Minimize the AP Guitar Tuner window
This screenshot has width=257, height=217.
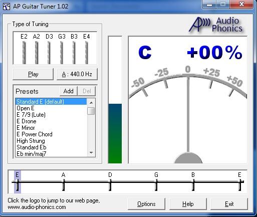pos(209,5)
